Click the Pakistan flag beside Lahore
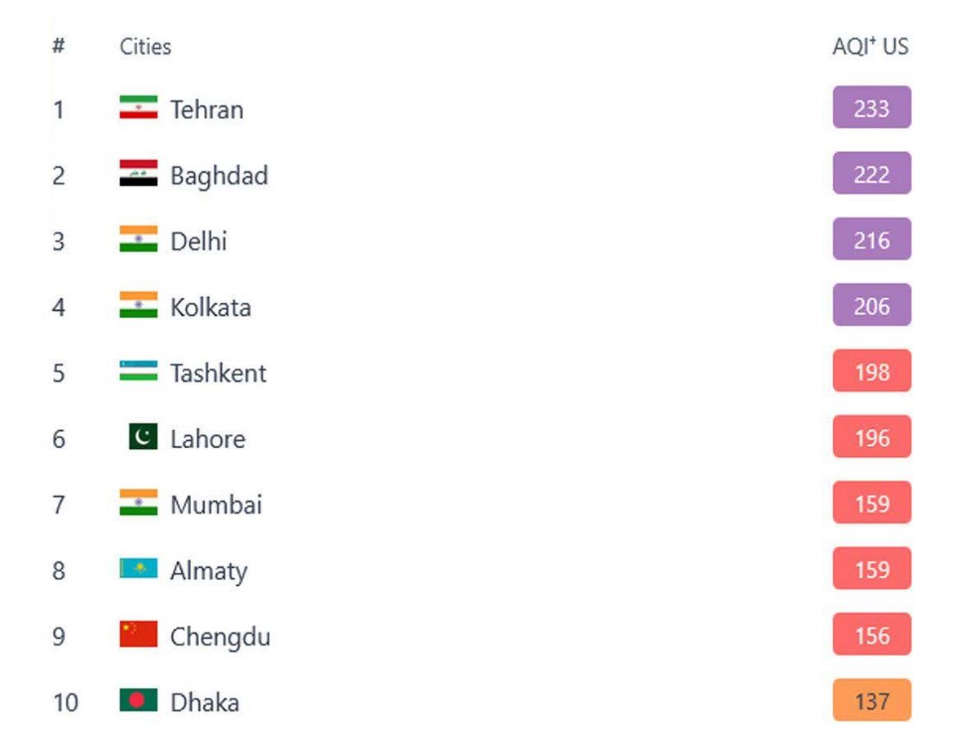 pyautogui.click(x=143, y=438)
